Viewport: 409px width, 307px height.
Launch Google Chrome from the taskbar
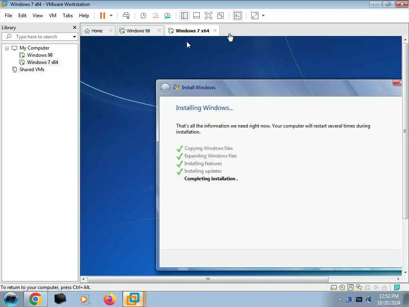coord(36,299)
